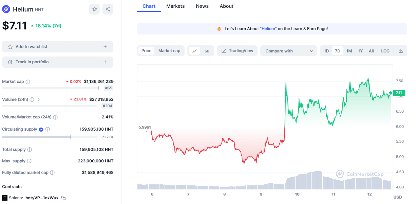
Task: Click the "Helium" Learn & Earn link
Action: pyautogui.click(x=268, y=29)
